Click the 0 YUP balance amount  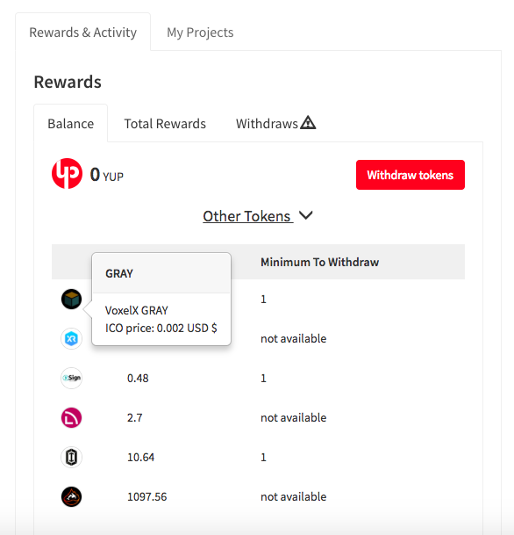[107, 175]
